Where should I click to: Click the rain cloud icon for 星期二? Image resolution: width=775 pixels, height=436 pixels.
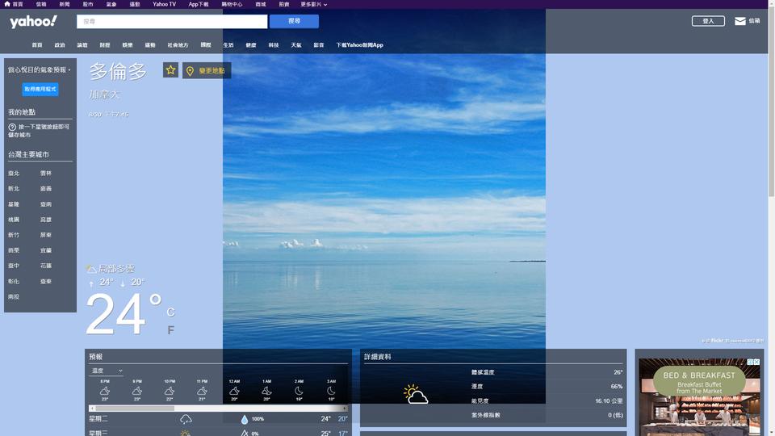(186, 419)
